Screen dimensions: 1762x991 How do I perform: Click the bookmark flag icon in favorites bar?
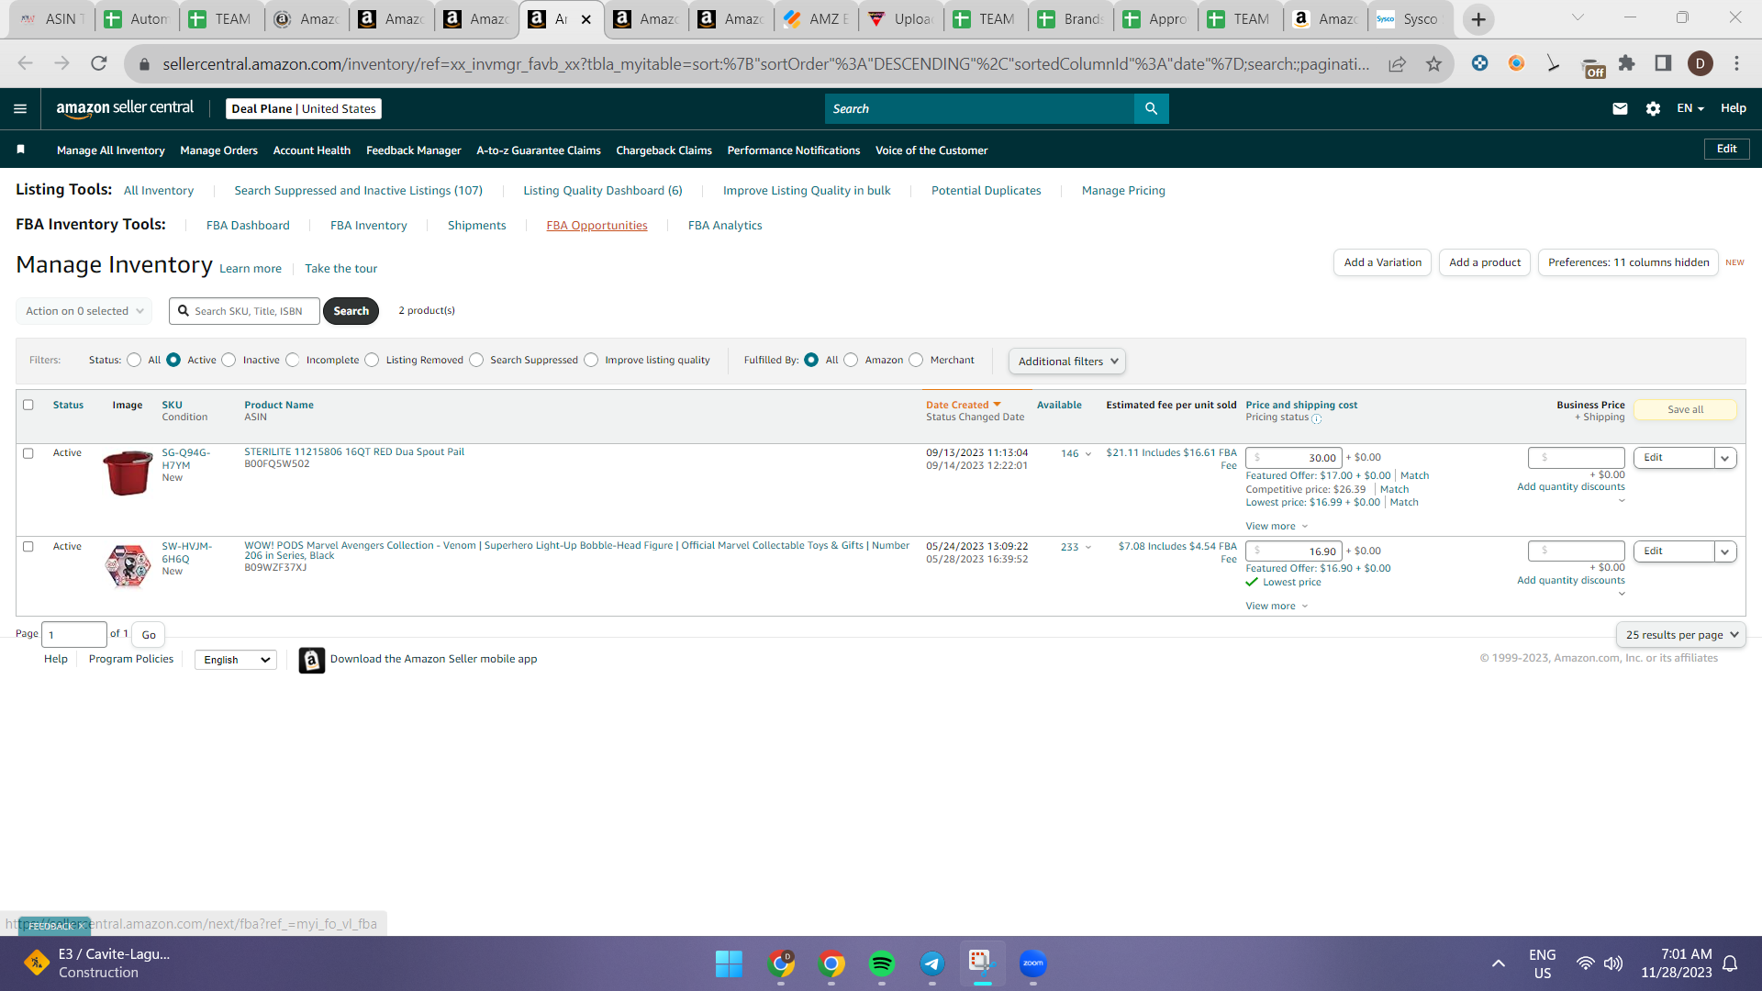click(21, 150)
